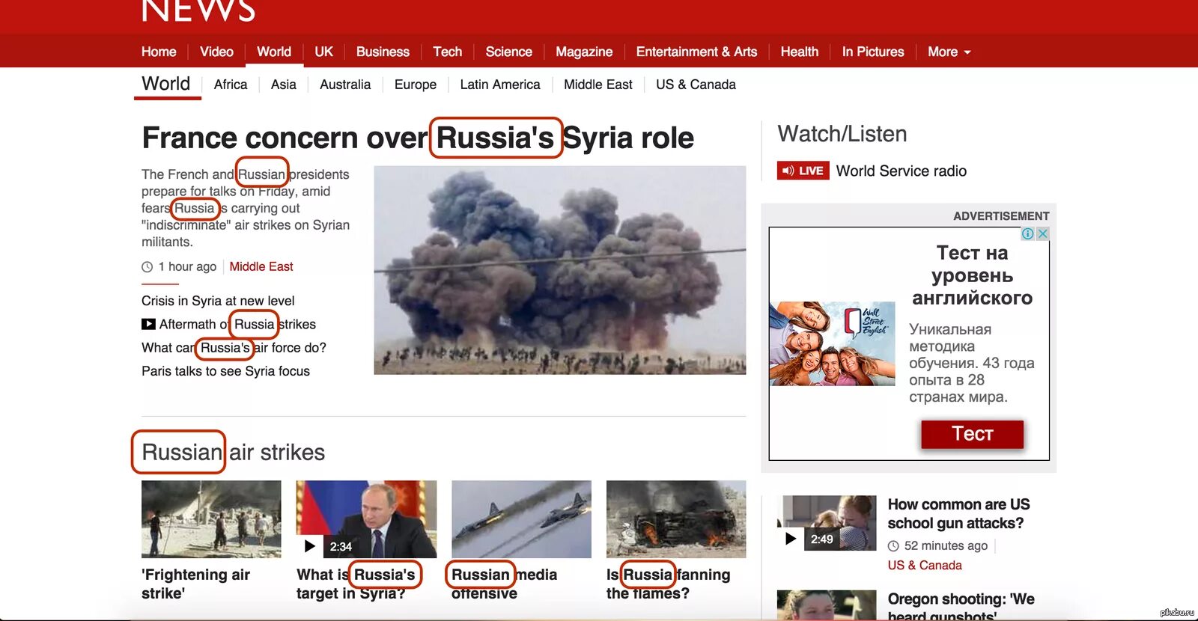Screen dimensions: 1198x621
Task: Click the red Тест button in the ad
Action: (972, 434)
